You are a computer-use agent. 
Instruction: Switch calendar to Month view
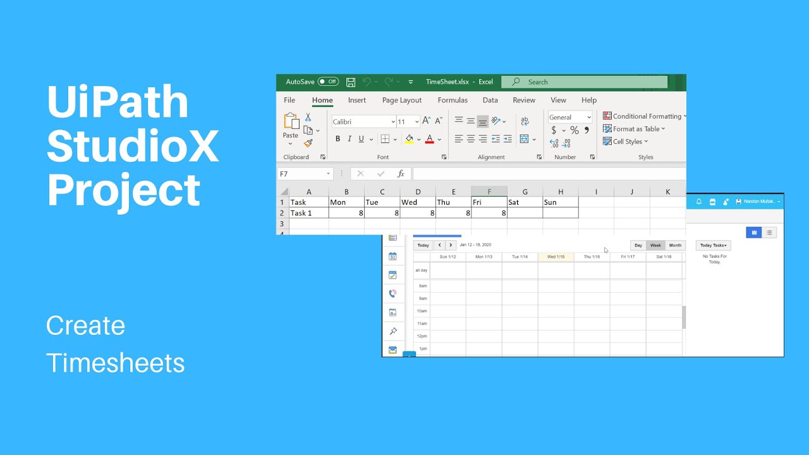pos(675,245)
